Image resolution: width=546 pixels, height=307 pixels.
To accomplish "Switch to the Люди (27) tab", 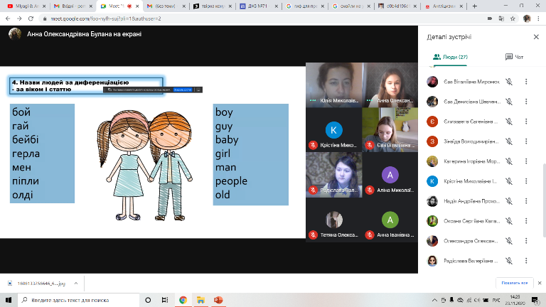I will click(451, 57).
